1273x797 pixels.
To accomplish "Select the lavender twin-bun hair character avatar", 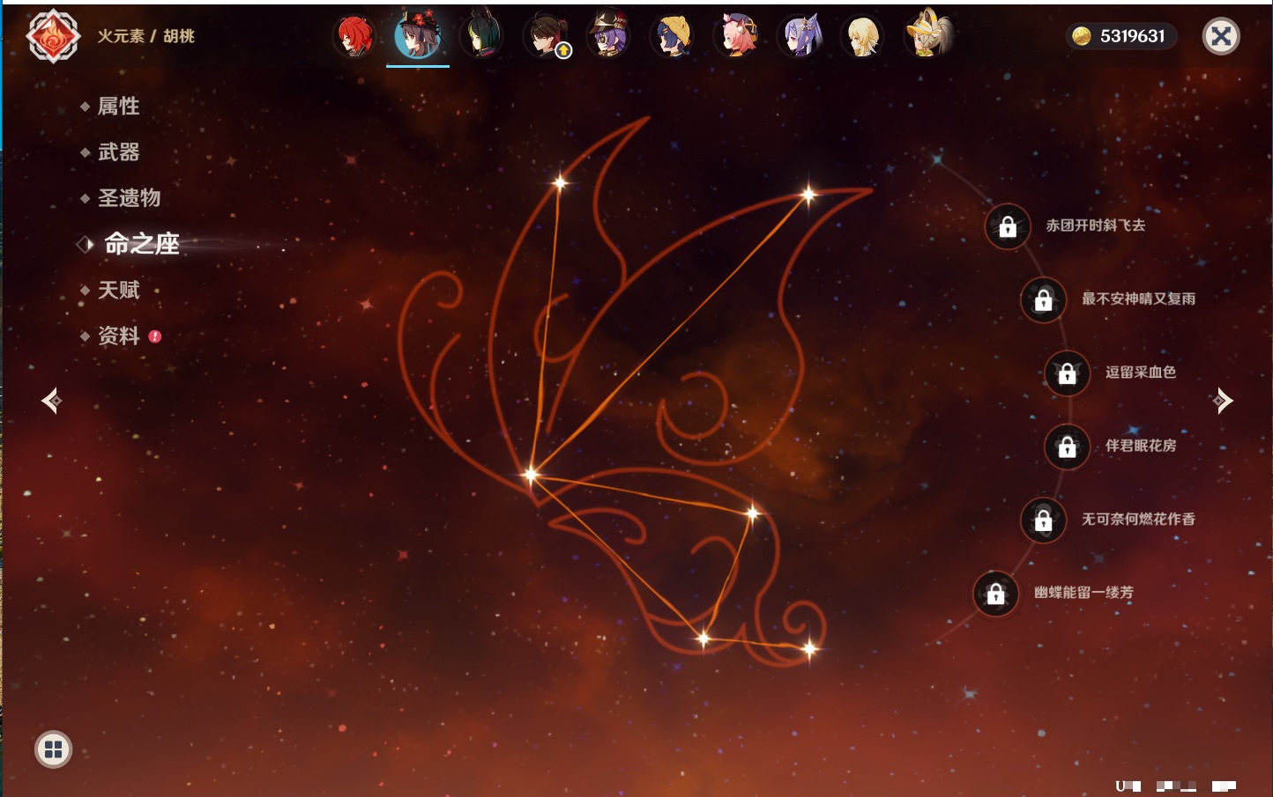I will point(800,36).
